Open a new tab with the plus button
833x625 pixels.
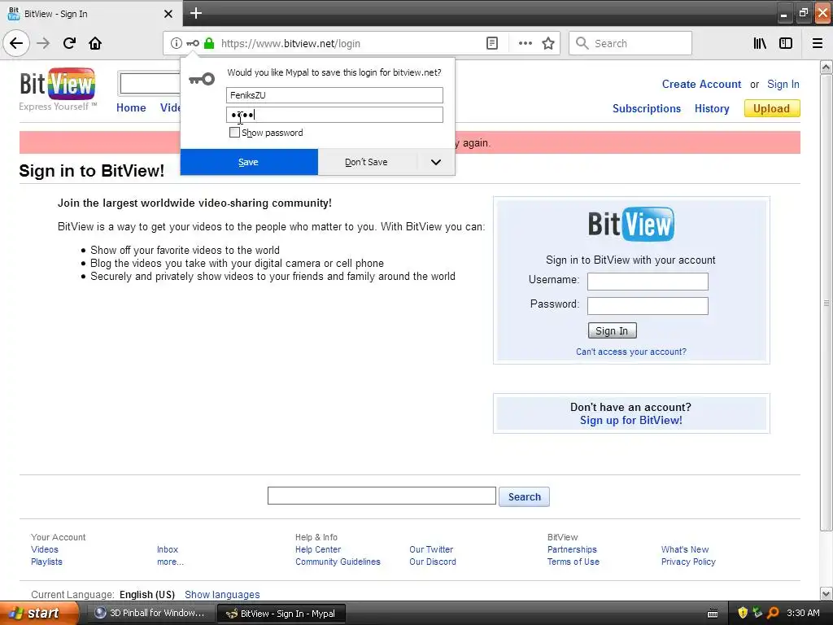pos(196,13)
